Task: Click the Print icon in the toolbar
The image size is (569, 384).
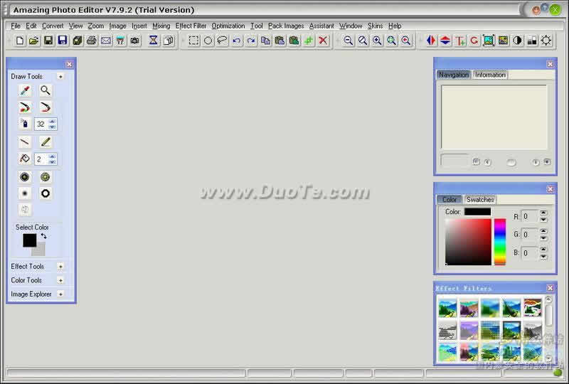Action: click(92, 41)
